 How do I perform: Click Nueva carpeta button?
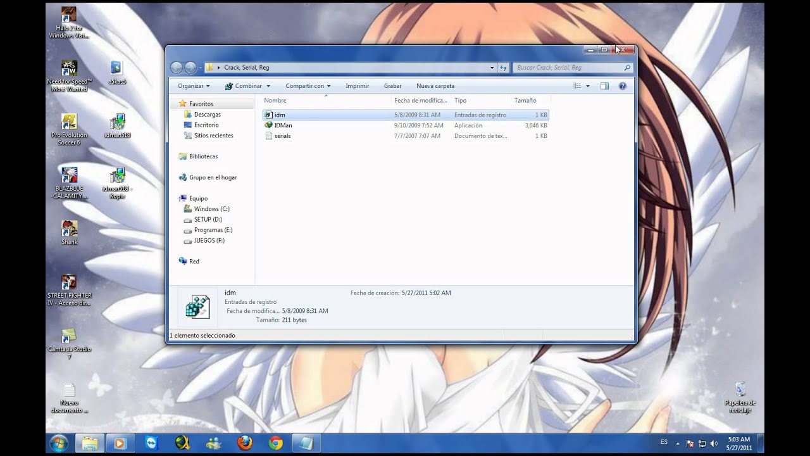click(x=435, y=86)
